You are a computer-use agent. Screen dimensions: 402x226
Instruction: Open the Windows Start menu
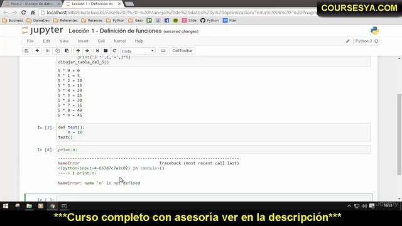tap(6, 206)
